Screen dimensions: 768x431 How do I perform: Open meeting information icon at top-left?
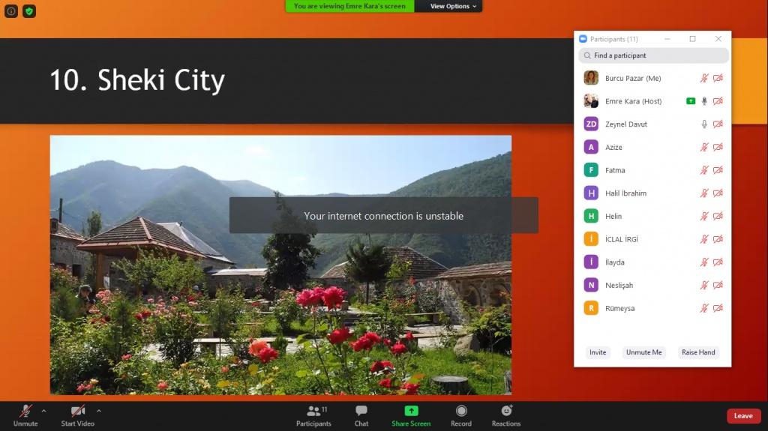[x=11, y=11]
